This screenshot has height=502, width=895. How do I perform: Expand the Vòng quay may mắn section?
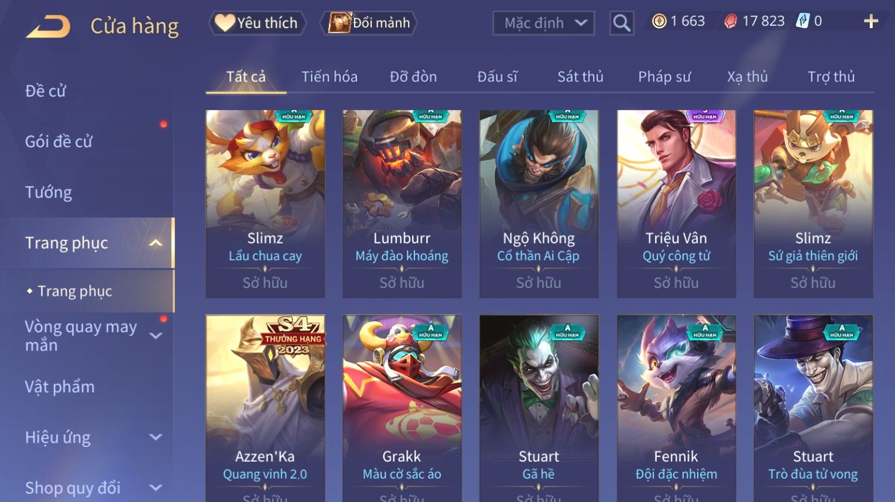[x=156, y=336]
